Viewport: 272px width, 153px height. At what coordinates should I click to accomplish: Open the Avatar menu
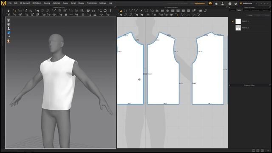tap(65, 3)
